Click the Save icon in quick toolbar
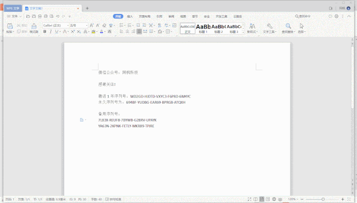The image size is (357, 203). click(x=34, y=16)
